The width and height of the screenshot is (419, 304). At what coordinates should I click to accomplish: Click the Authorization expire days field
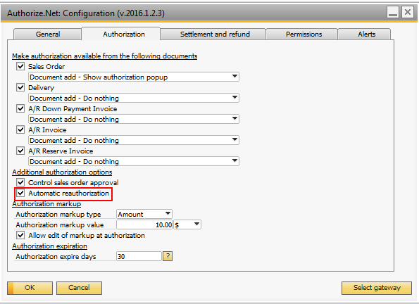coord(139,256)
